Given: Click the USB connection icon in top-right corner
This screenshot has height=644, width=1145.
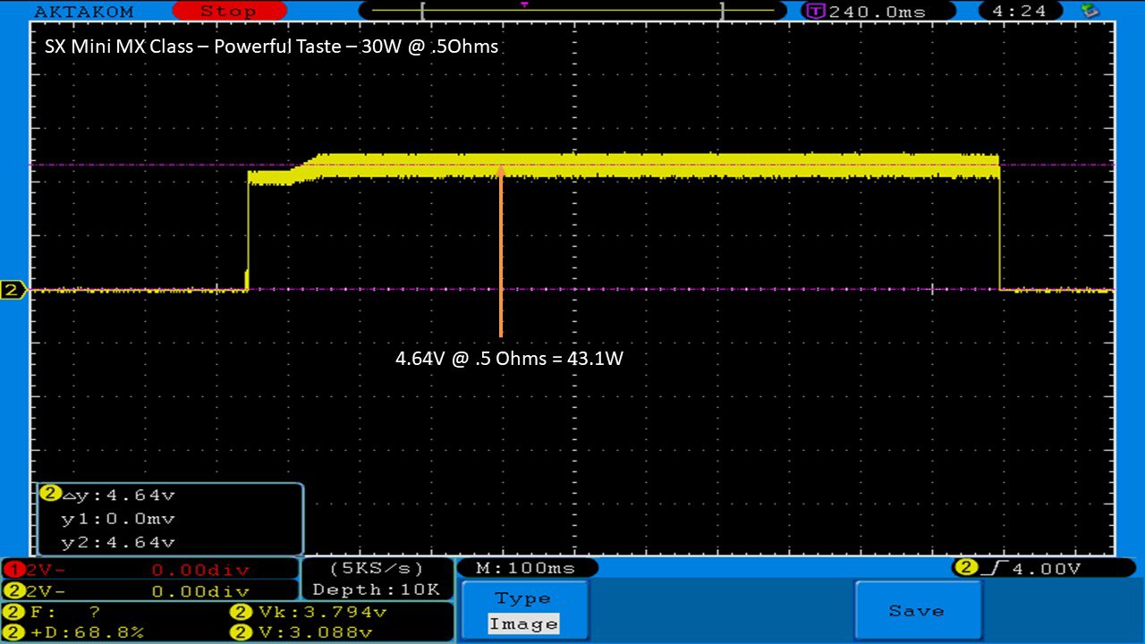Looking at the screenshot, I should point(1090,11).
